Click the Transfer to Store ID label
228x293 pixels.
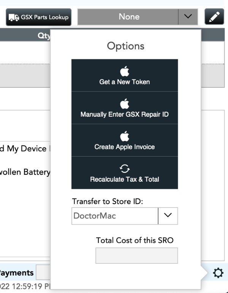pos(107,202)
